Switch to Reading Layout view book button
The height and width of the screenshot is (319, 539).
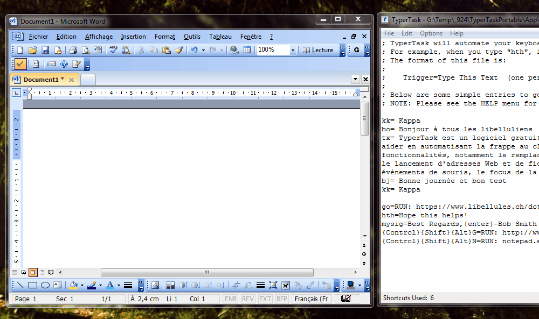click(x=51, y=272)
